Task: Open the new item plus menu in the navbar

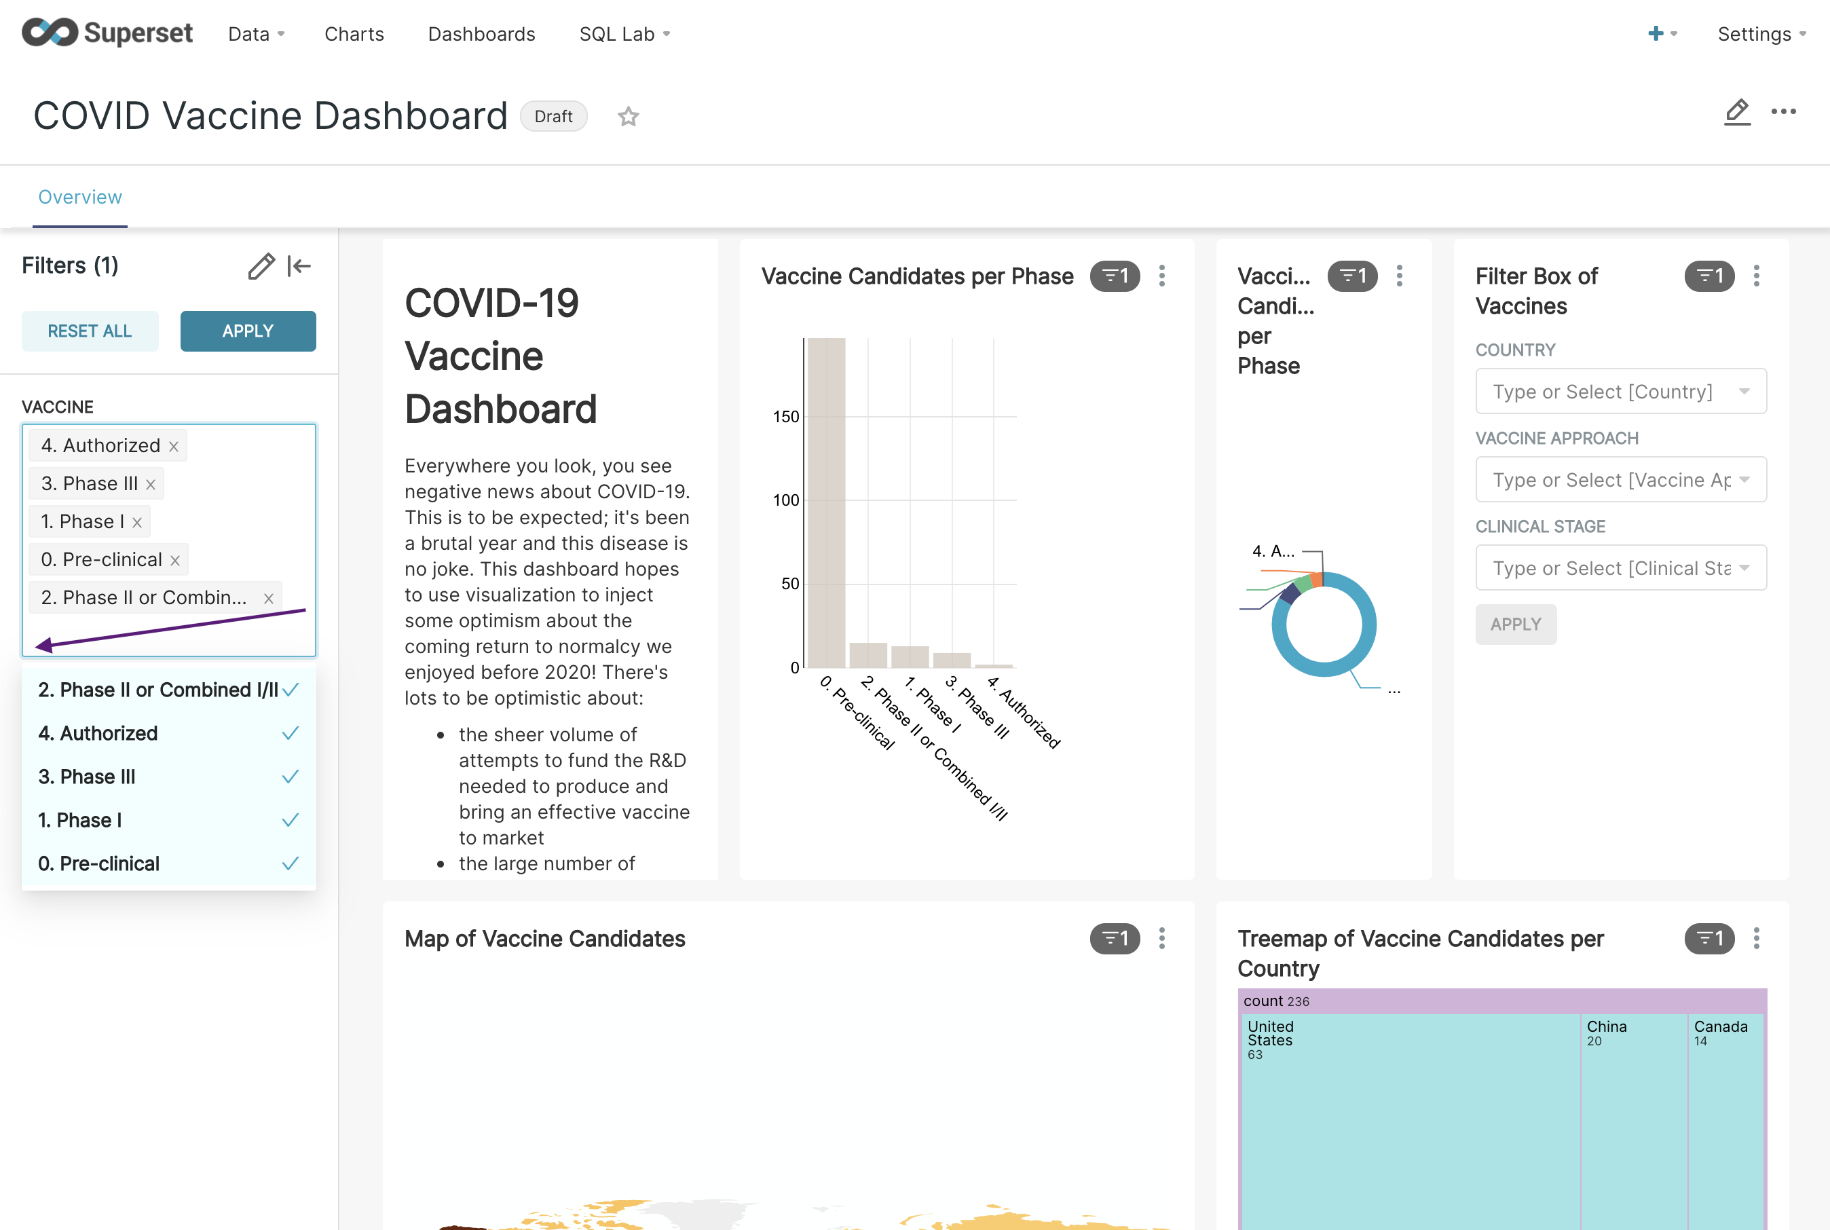Action: (x=1656, y=34)
